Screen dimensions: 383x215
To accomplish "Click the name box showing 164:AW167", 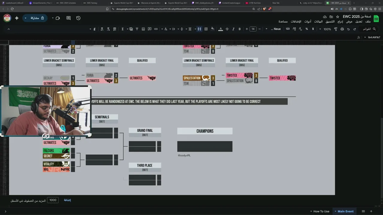I will point(374,37).
